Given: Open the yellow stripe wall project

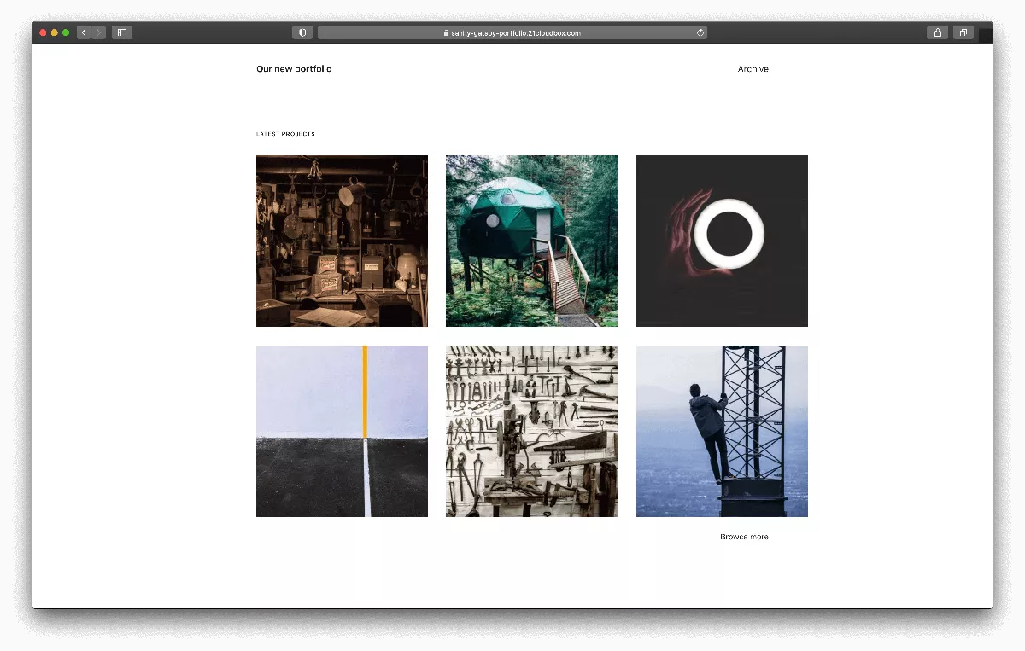Looking at the screenshot, I should (x=342, y=431).
